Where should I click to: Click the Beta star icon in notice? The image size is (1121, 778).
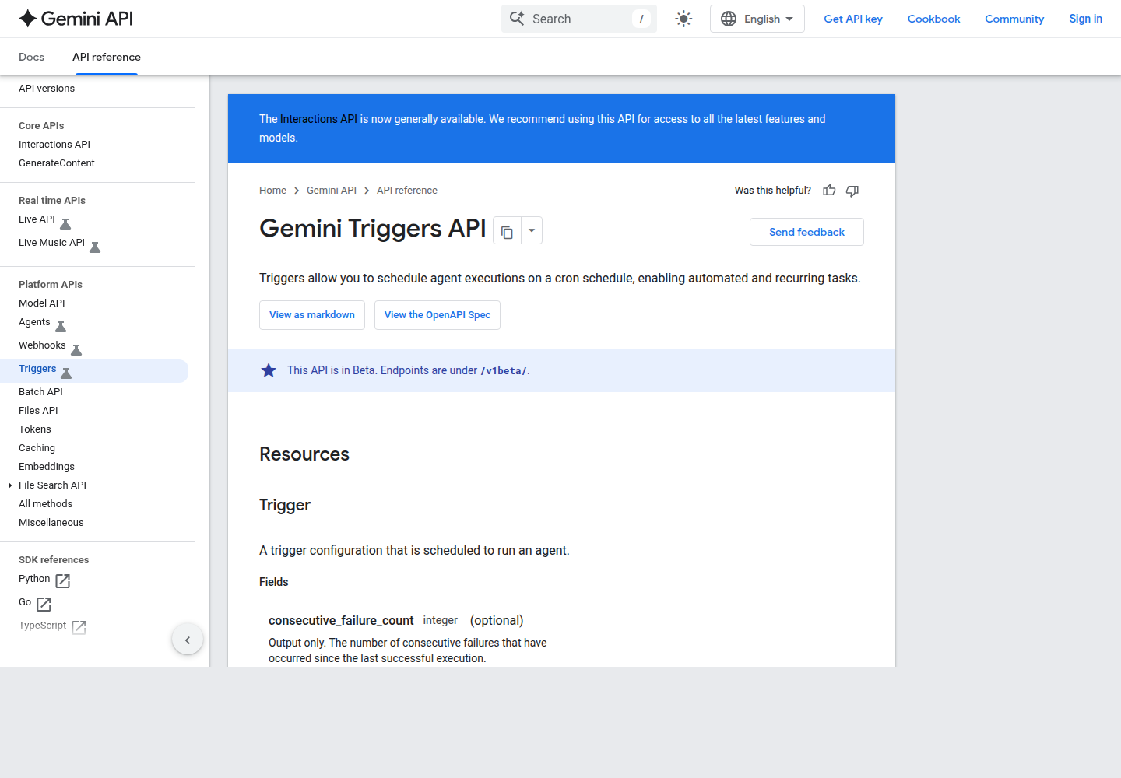269,370
